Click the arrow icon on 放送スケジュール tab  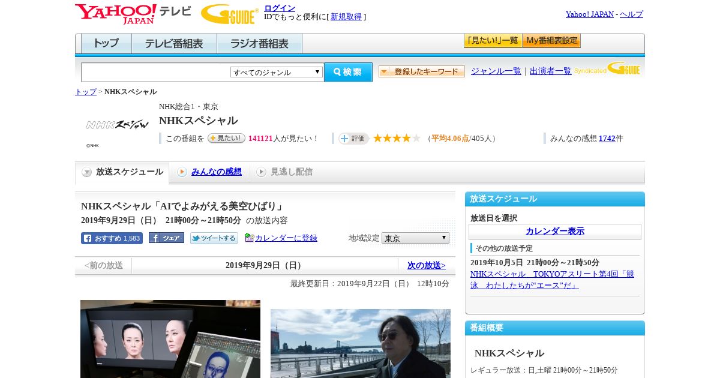(x=87, y=172)
